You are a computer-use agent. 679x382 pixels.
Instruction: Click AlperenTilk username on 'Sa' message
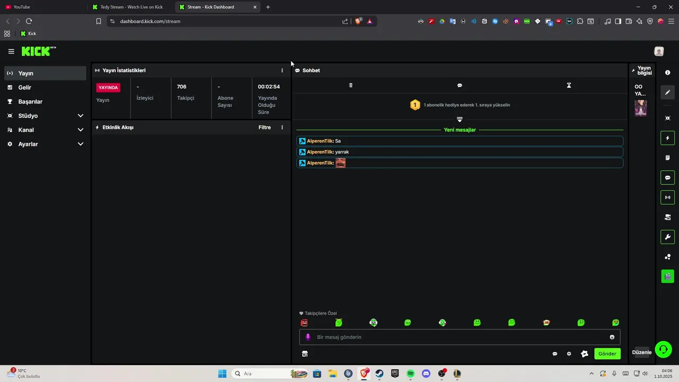[x=320, y=141]
